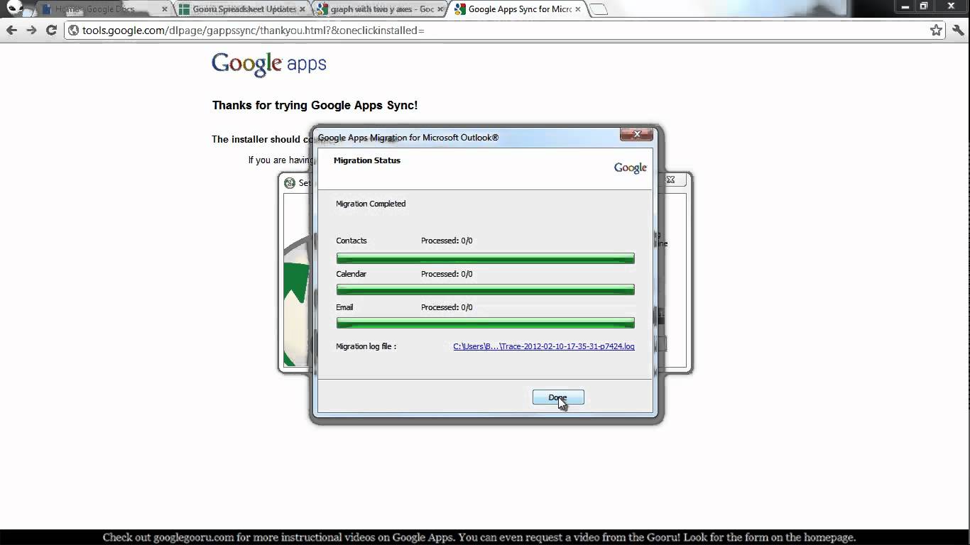
Task: Minimize the Chrome browser window
Action: point(905,6)
